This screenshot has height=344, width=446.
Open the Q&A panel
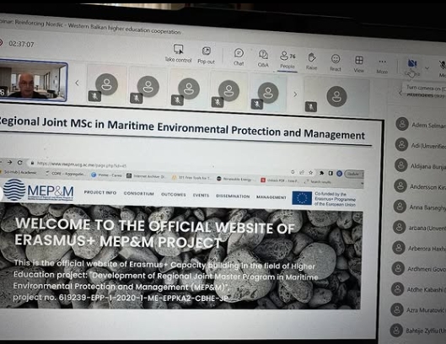coord(263,58)
